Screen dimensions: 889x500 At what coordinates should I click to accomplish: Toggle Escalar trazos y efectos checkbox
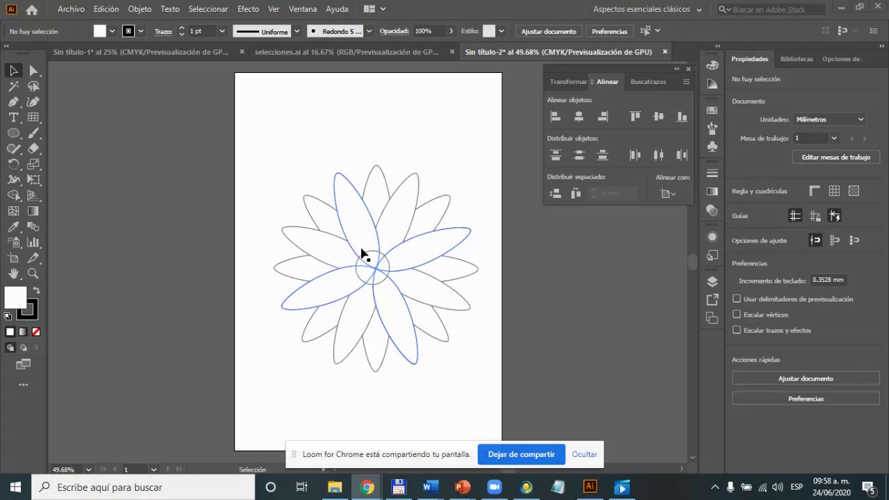click(x=737, y=330)
